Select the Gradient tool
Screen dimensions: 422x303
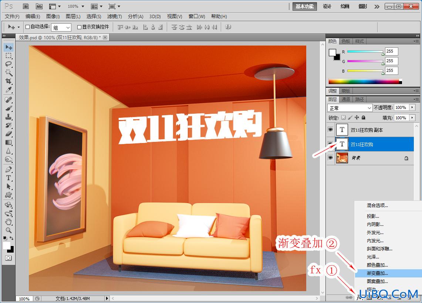(x=9, y=142)
